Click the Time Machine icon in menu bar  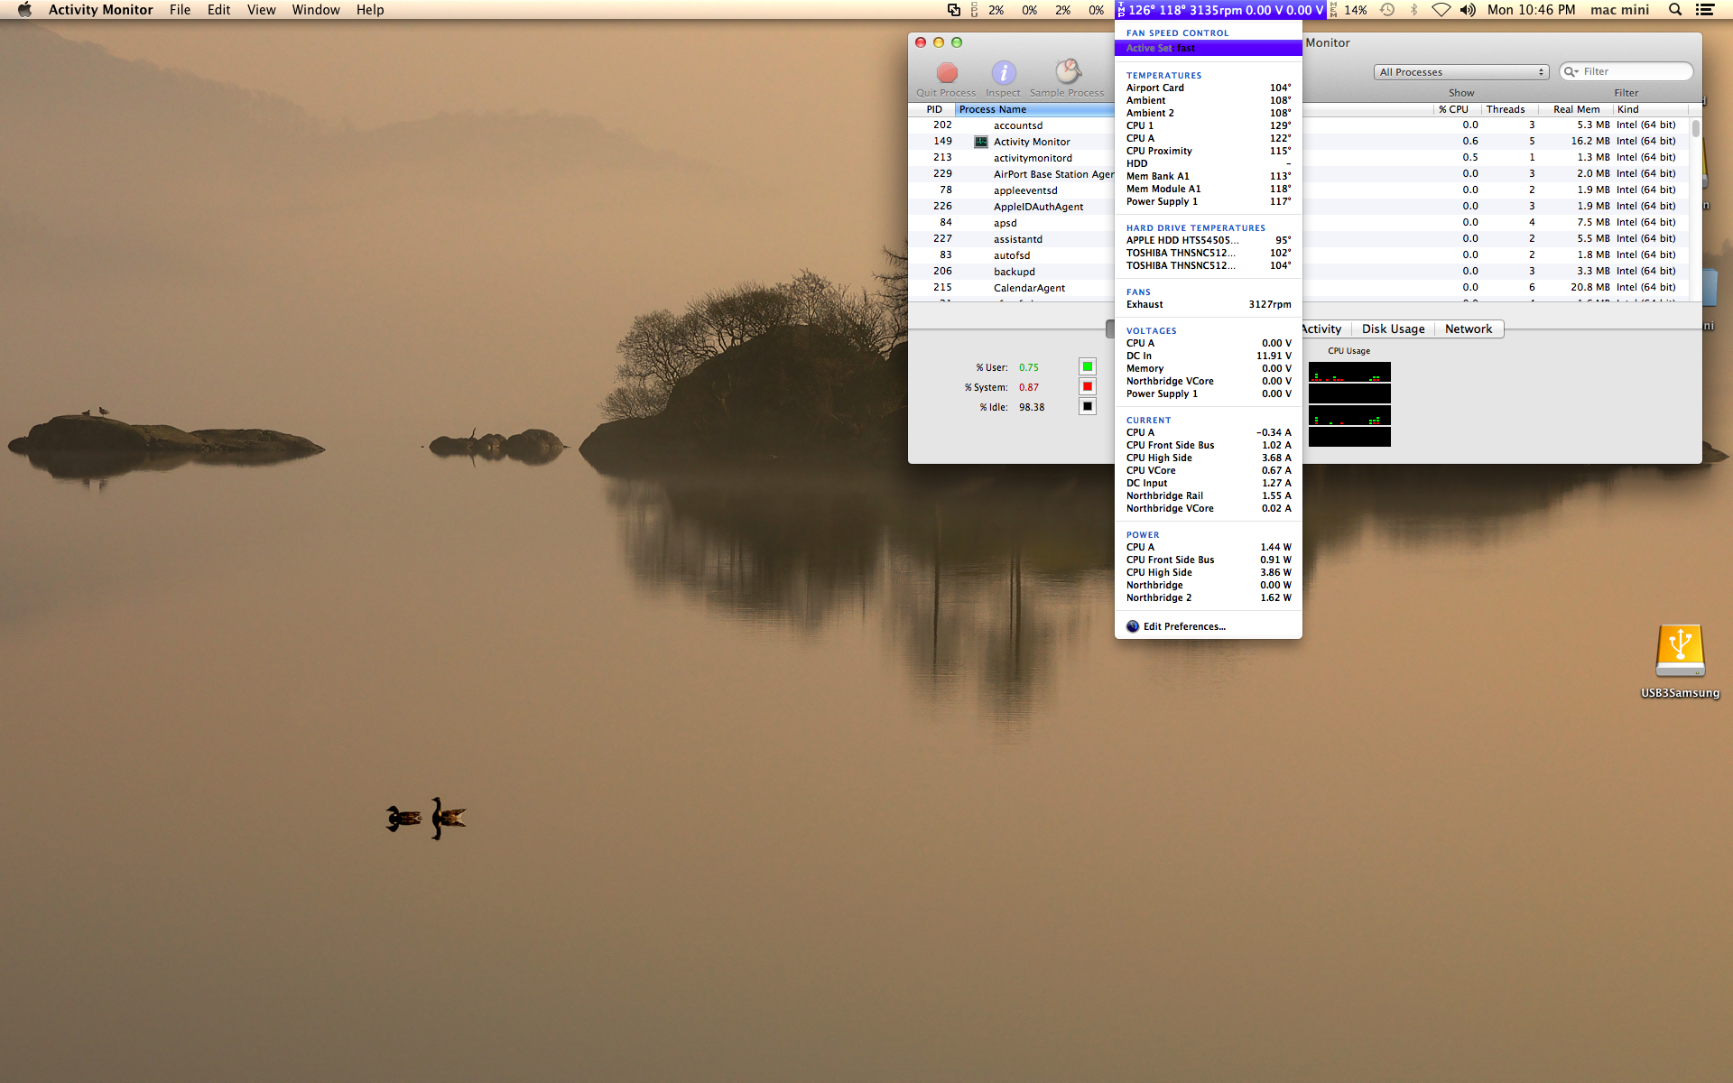click(x=1387, y=10)
